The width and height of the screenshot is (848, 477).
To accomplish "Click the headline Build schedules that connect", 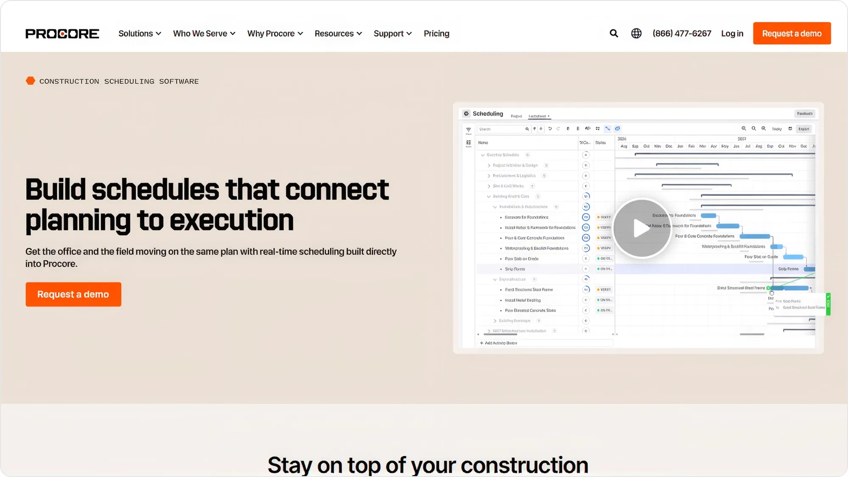I will (x=207, y=205).
